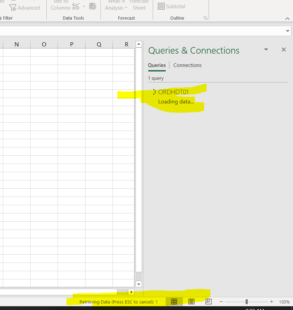Select the Advanced filter icon
Image resolution: width=293 pixels, height=310 pixels.
coord(13,8)
